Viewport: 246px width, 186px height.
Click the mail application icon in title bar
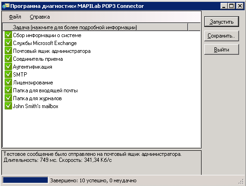coord(6,6)
